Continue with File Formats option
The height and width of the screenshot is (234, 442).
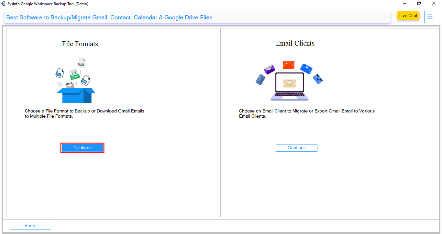point(83,148)
